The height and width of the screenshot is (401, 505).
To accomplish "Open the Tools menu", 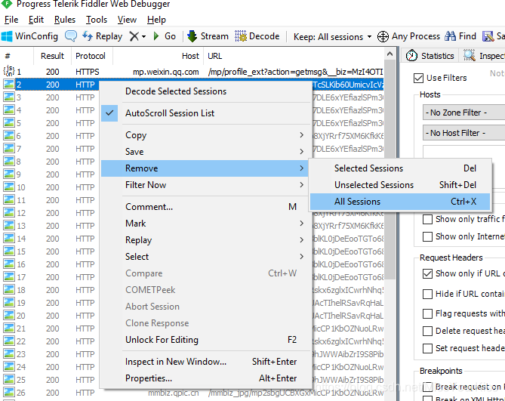I will tap(97, 20).
